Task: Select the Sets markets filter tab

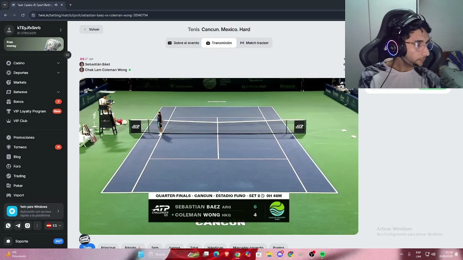Action: coord(155,247)
